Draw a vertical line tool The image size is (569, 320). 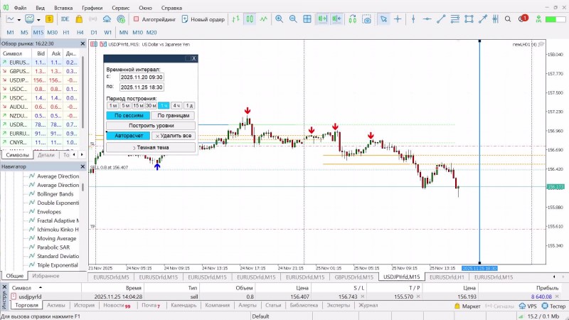(x=413, y=19)
